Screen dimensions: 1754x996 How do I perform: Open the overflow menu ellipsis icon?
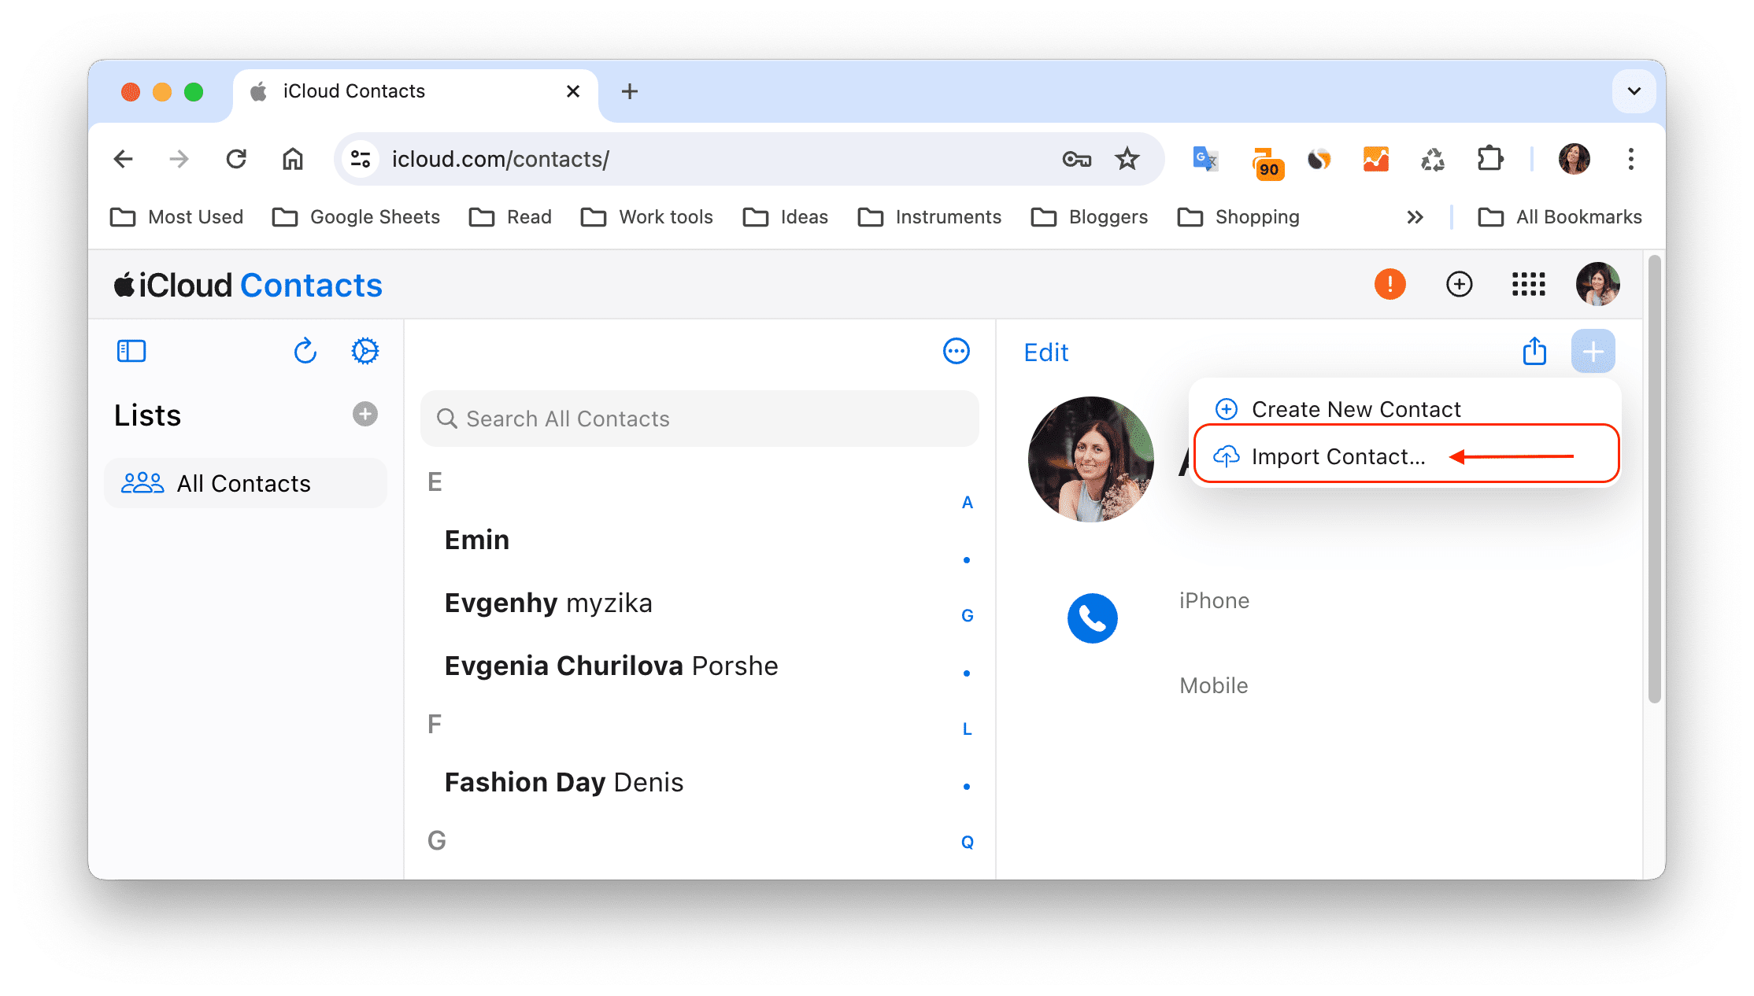click(959, 350)
